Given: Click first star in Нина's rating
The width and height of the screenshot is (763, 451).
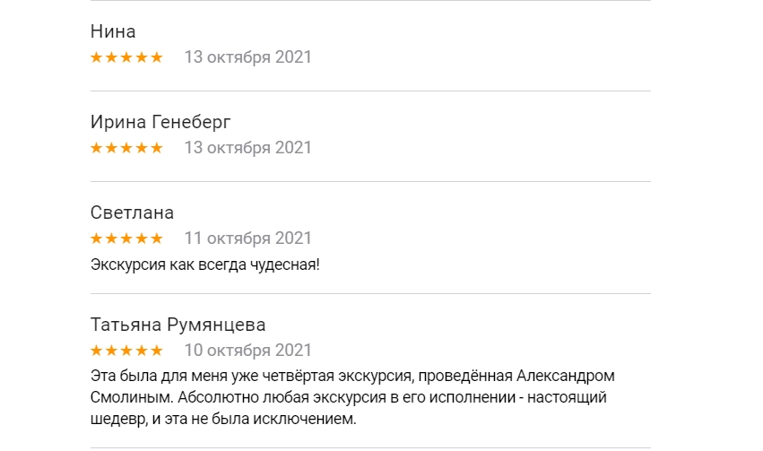Looking at the screenshot, I should [x=97, y=57].
